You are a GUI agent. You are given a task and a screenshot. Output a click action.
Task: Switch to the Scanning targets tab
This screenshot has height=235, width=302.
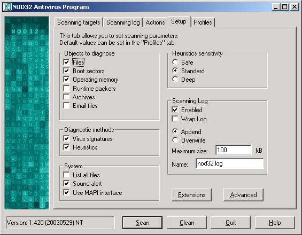tap(79, 22)
